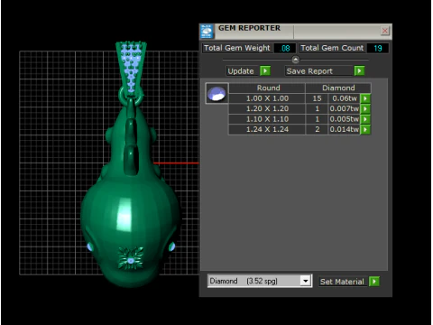Click the flower ornament on the pendant
The width and height of the screenshot is (433, 325).
pyautogui.click(x=131, y=257)
